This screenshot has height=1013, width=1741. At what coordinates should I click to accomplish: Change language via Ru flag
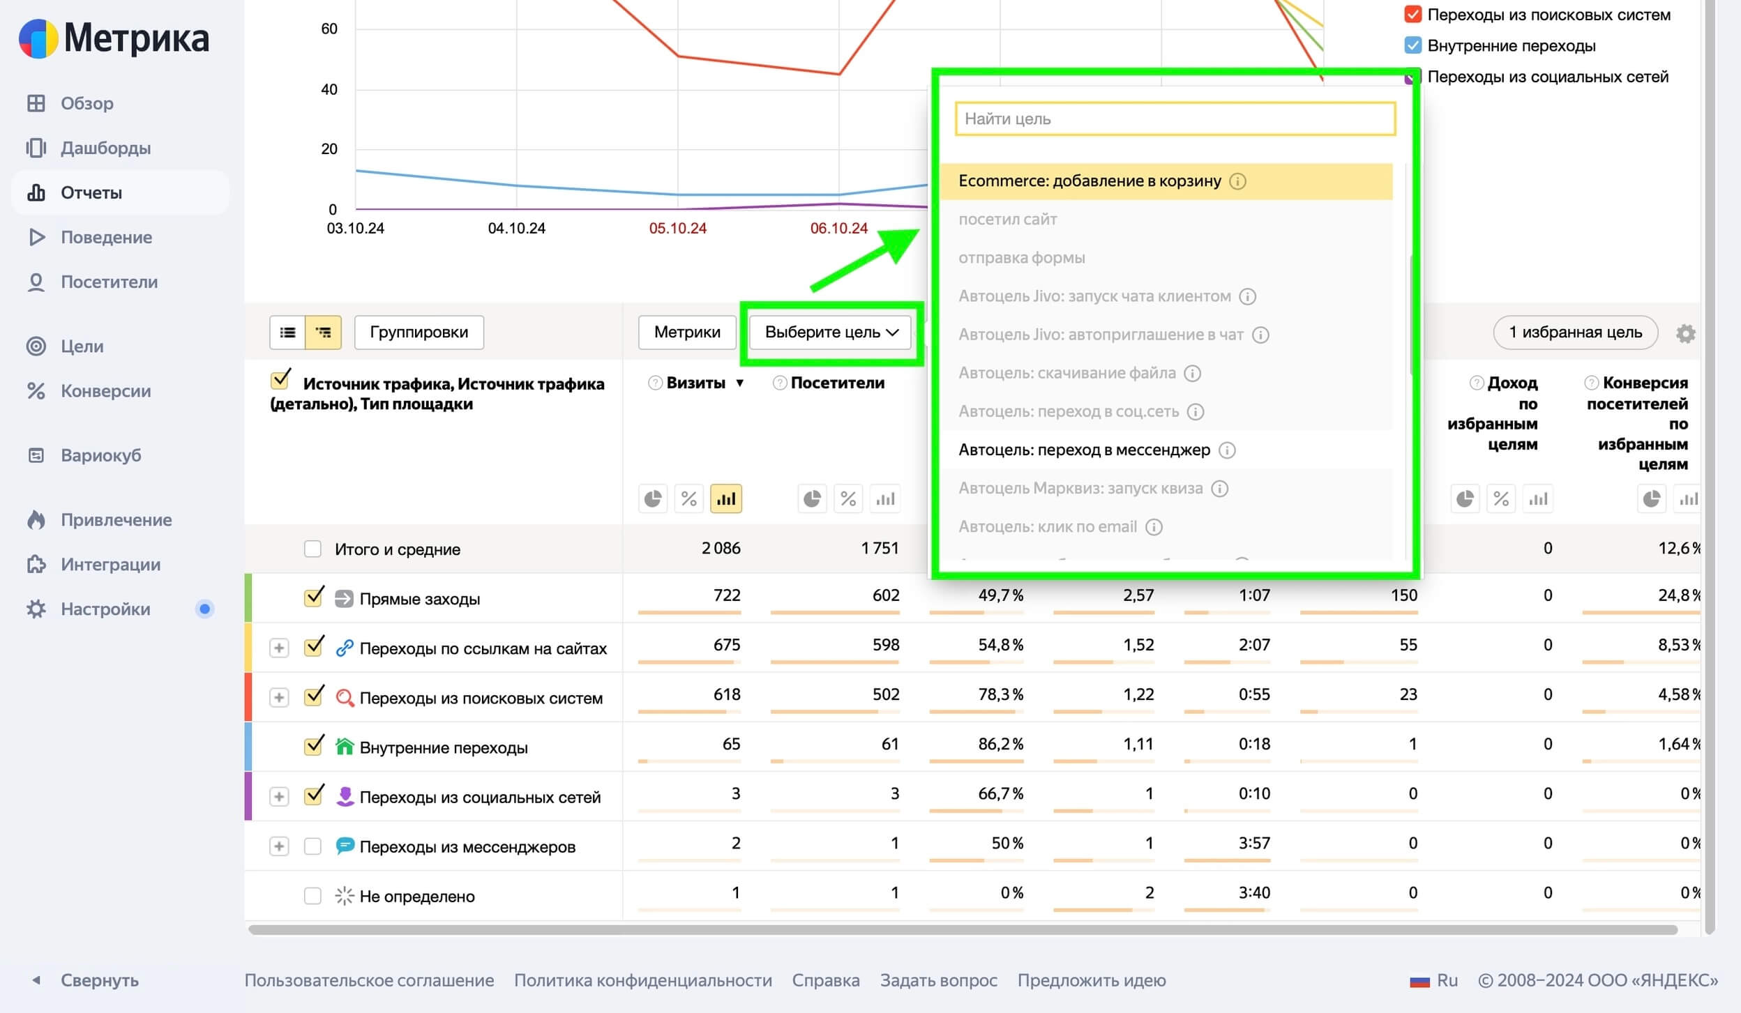(x=1433, y=980)
